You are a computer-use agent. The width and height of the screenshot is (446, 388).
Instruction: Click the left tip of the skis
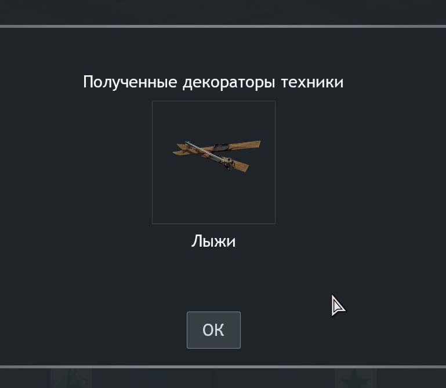(x=178, y=149)
